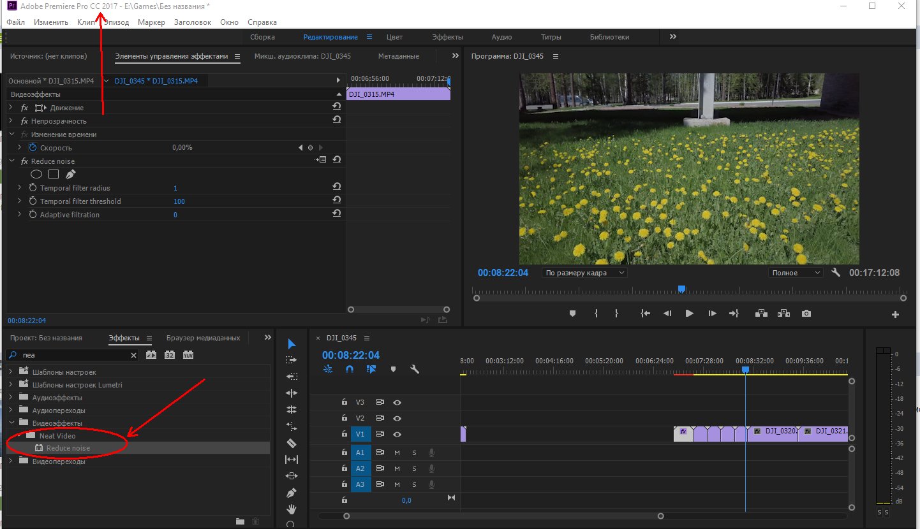This screenshot has width=920, height=529.
Task: Open the button editor plus icon
Action: click(x=895, y=314)
